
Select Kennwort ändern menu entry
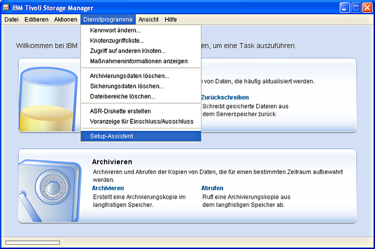point(115,30)
